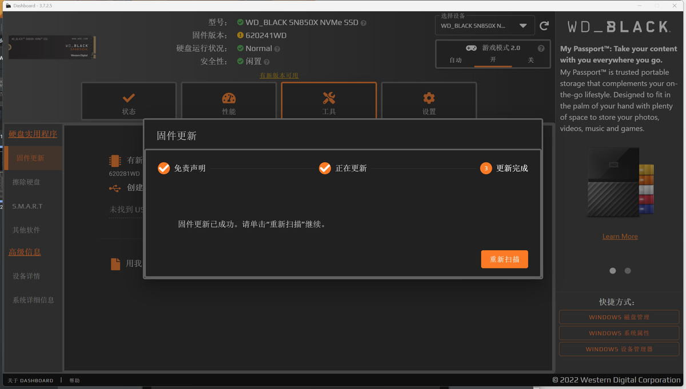Click the refresh device icon
The image size is (686, 389).
(x=544, y=26)
